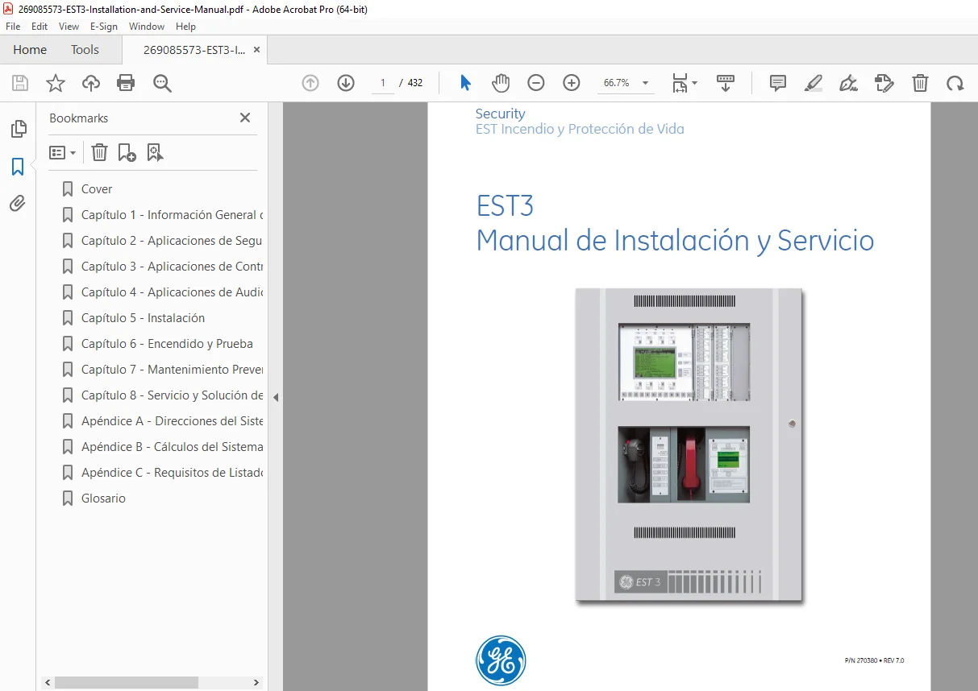Click the 'Manual de Instalación y Servicio' title
The width and height of the screenshot is (978, 691).
pyautogui.click(x=675, y=241)
